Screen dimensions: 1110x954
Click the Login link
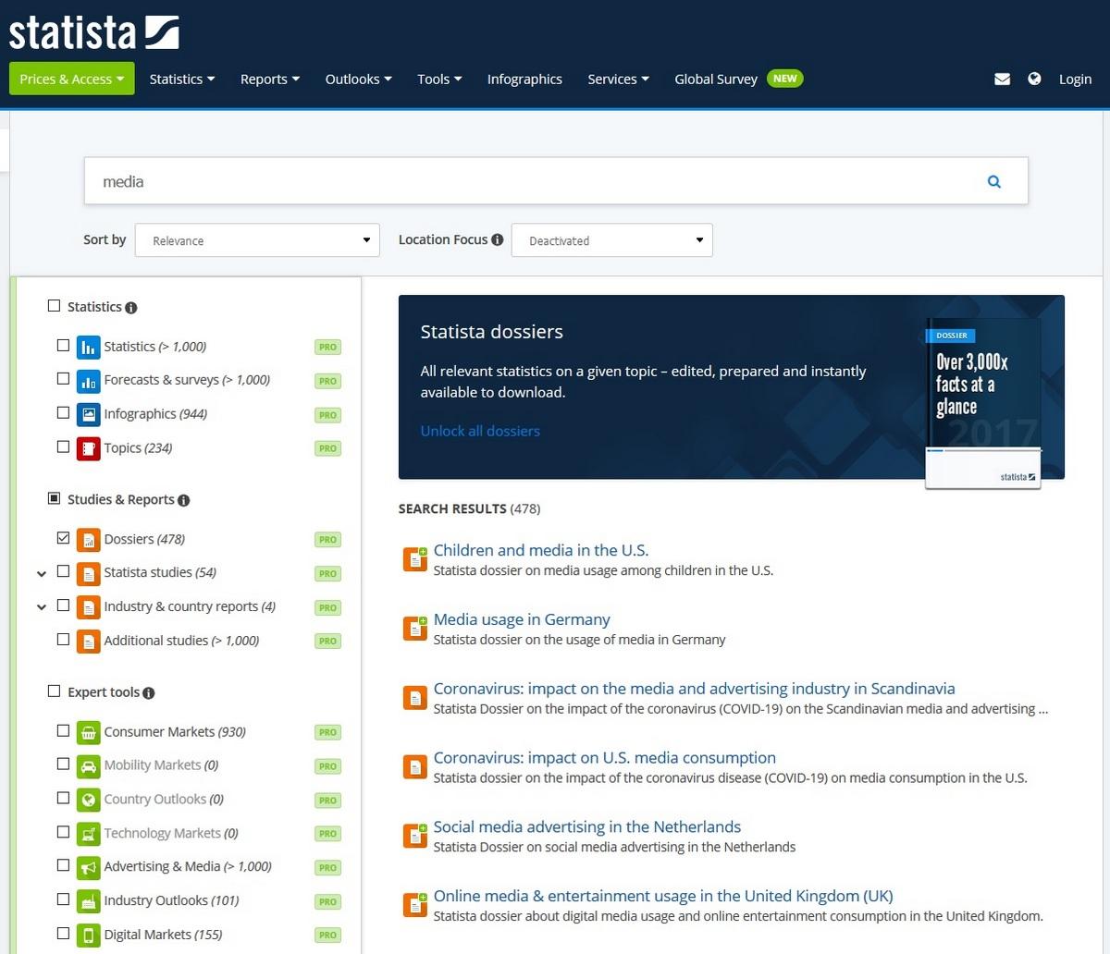(x=1075, y=79)
